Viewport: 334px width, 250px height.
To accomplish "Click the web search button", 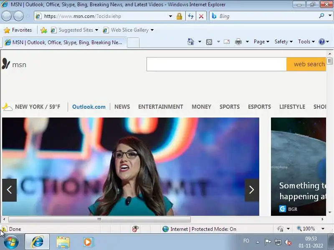I will point(306,64).
